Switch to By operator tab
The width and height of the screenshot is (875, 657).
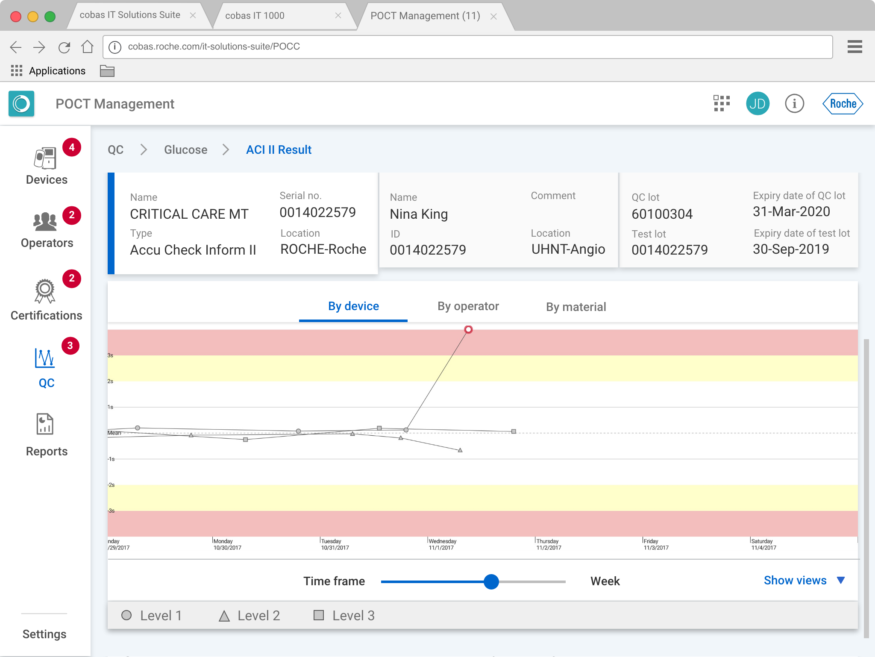point(468,306)
